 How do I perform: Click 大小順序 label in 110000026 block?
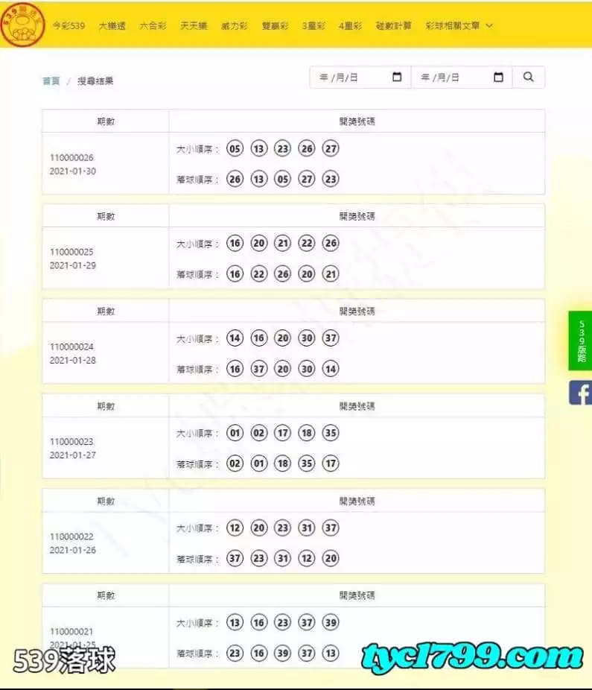point(197,149)
